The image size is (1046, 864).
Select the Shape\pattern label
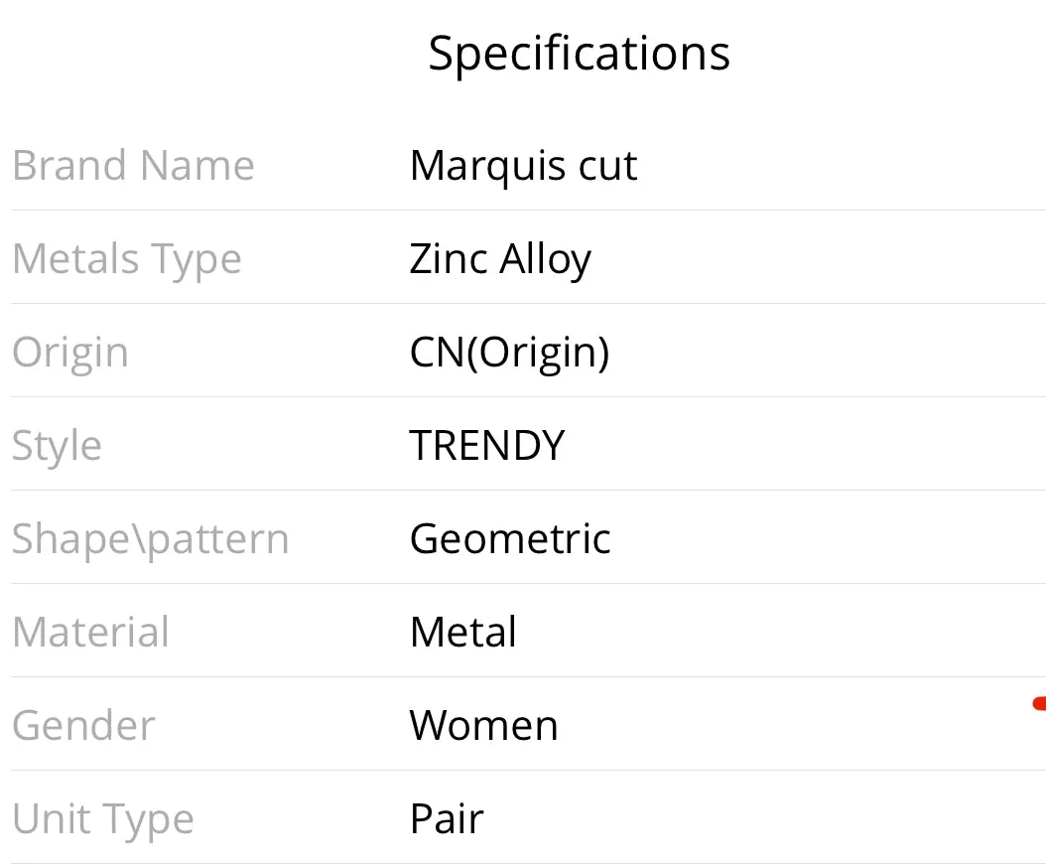(x=151, y=540)
